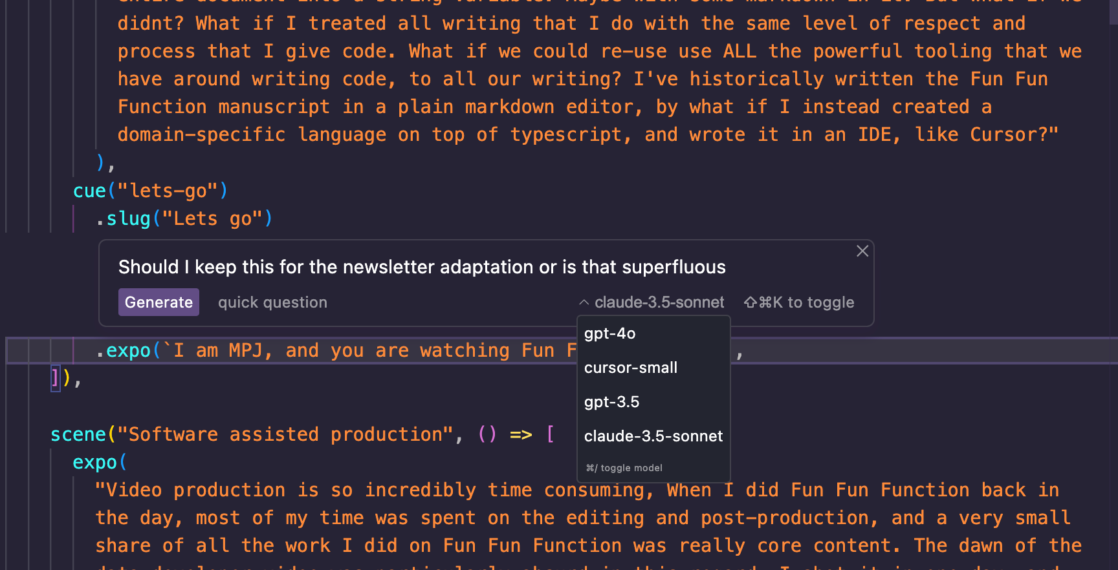The width and height of the screenshot is (1118, 570).
Task: Click inside the prompt text field
Action: [x=422, y=267]
